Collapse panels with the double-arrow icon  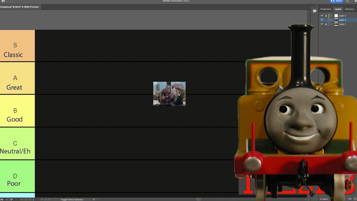coord(316,5)
